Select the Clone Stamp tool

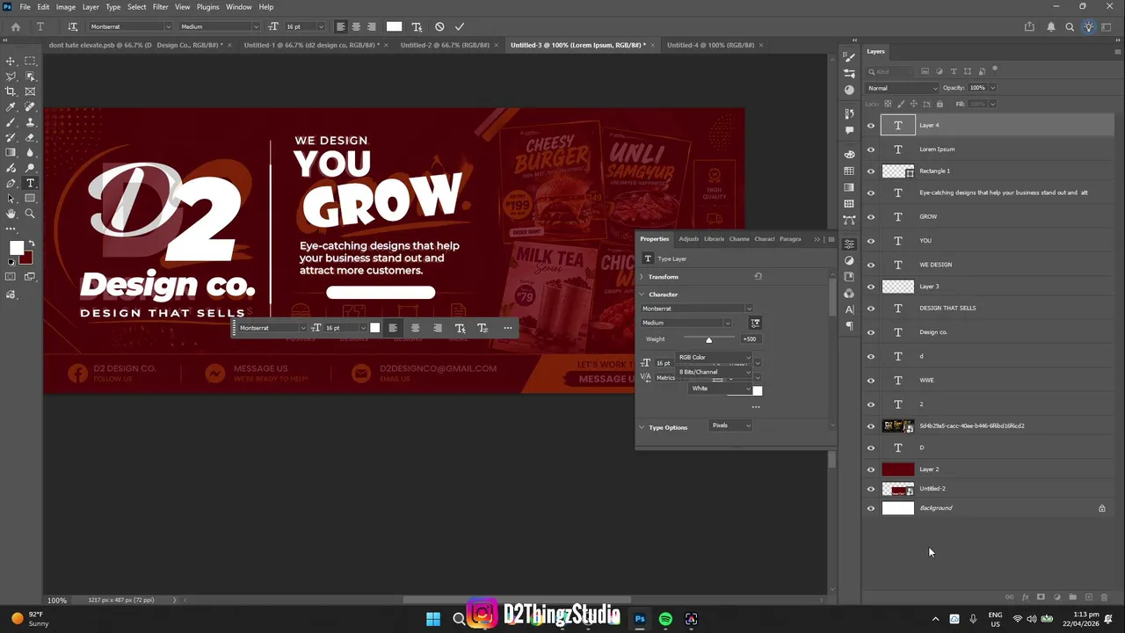30,122
